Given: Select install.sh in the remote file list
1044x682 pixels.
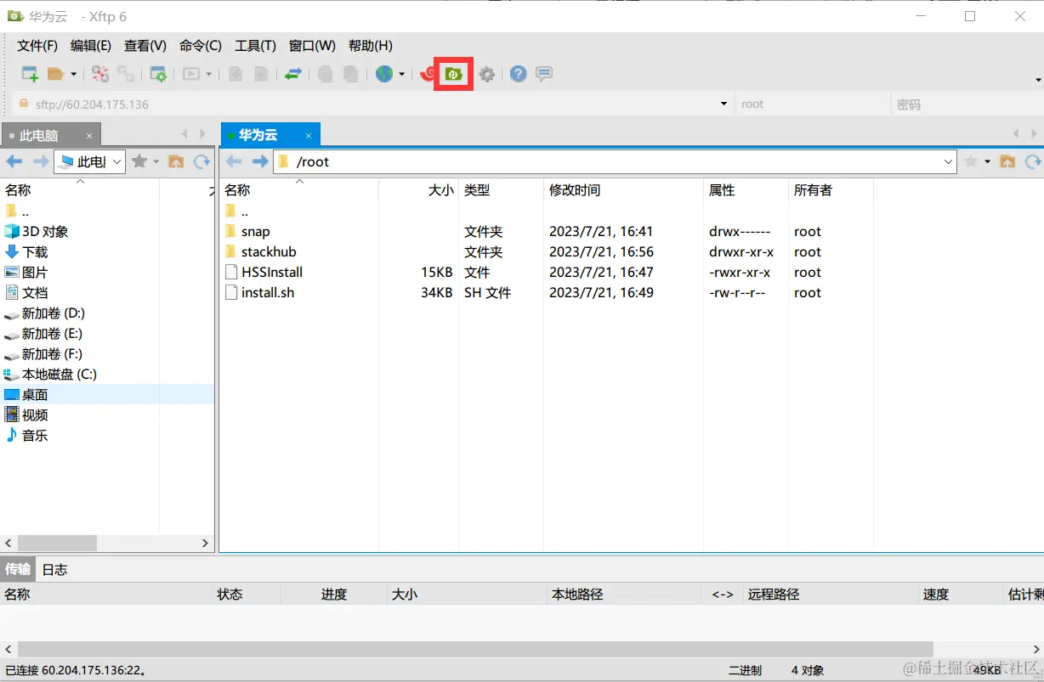Looking at the screenshot, I should (x=266, y=292).
